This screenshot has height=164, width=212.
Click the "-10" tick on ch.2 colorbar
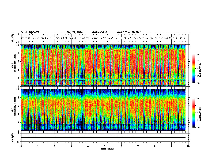[x=198, y=128]
